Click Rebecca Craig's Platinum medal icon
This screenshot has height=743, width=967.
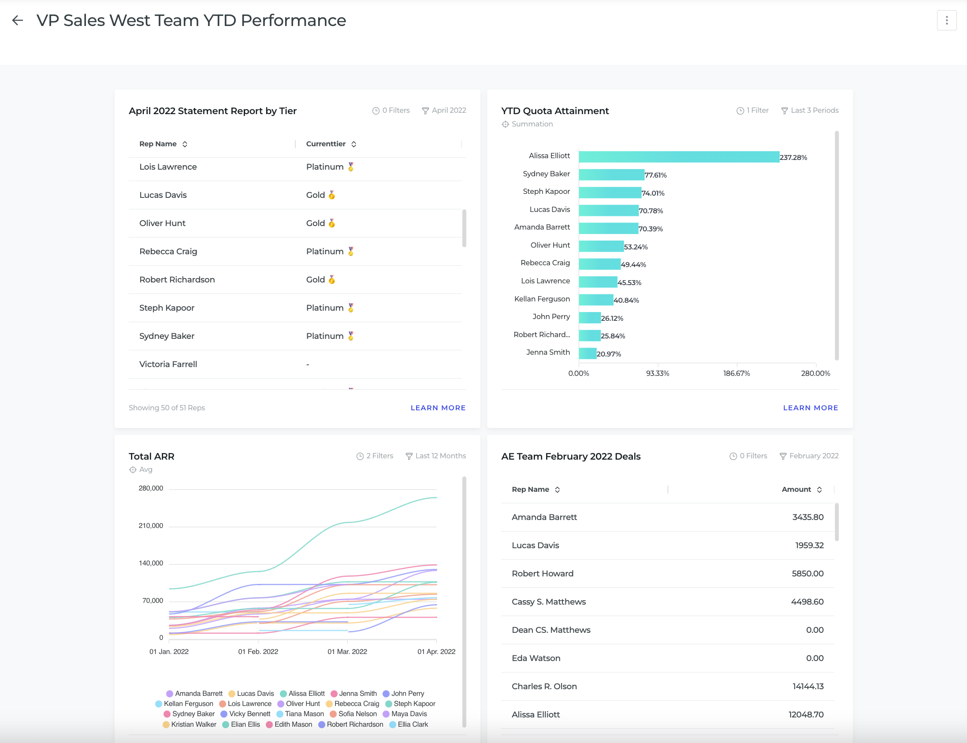click(351, 251)
